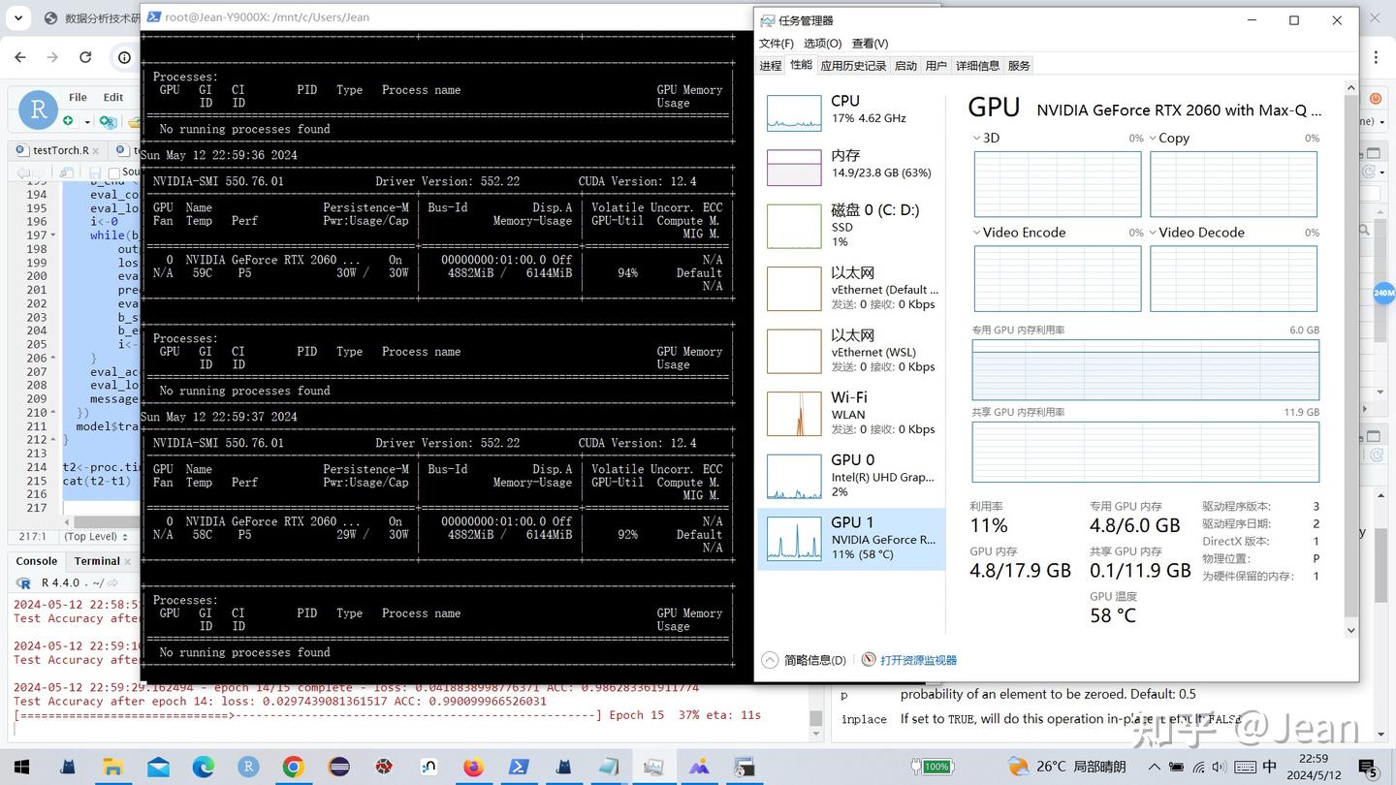Click the back navigation arrow in the editor
Viewport: 1396px width, 785px height.
(22, 172)
